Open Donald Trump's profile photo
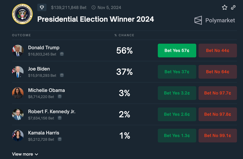Screen dimensions: 243x159 click(x=18, y=51)
